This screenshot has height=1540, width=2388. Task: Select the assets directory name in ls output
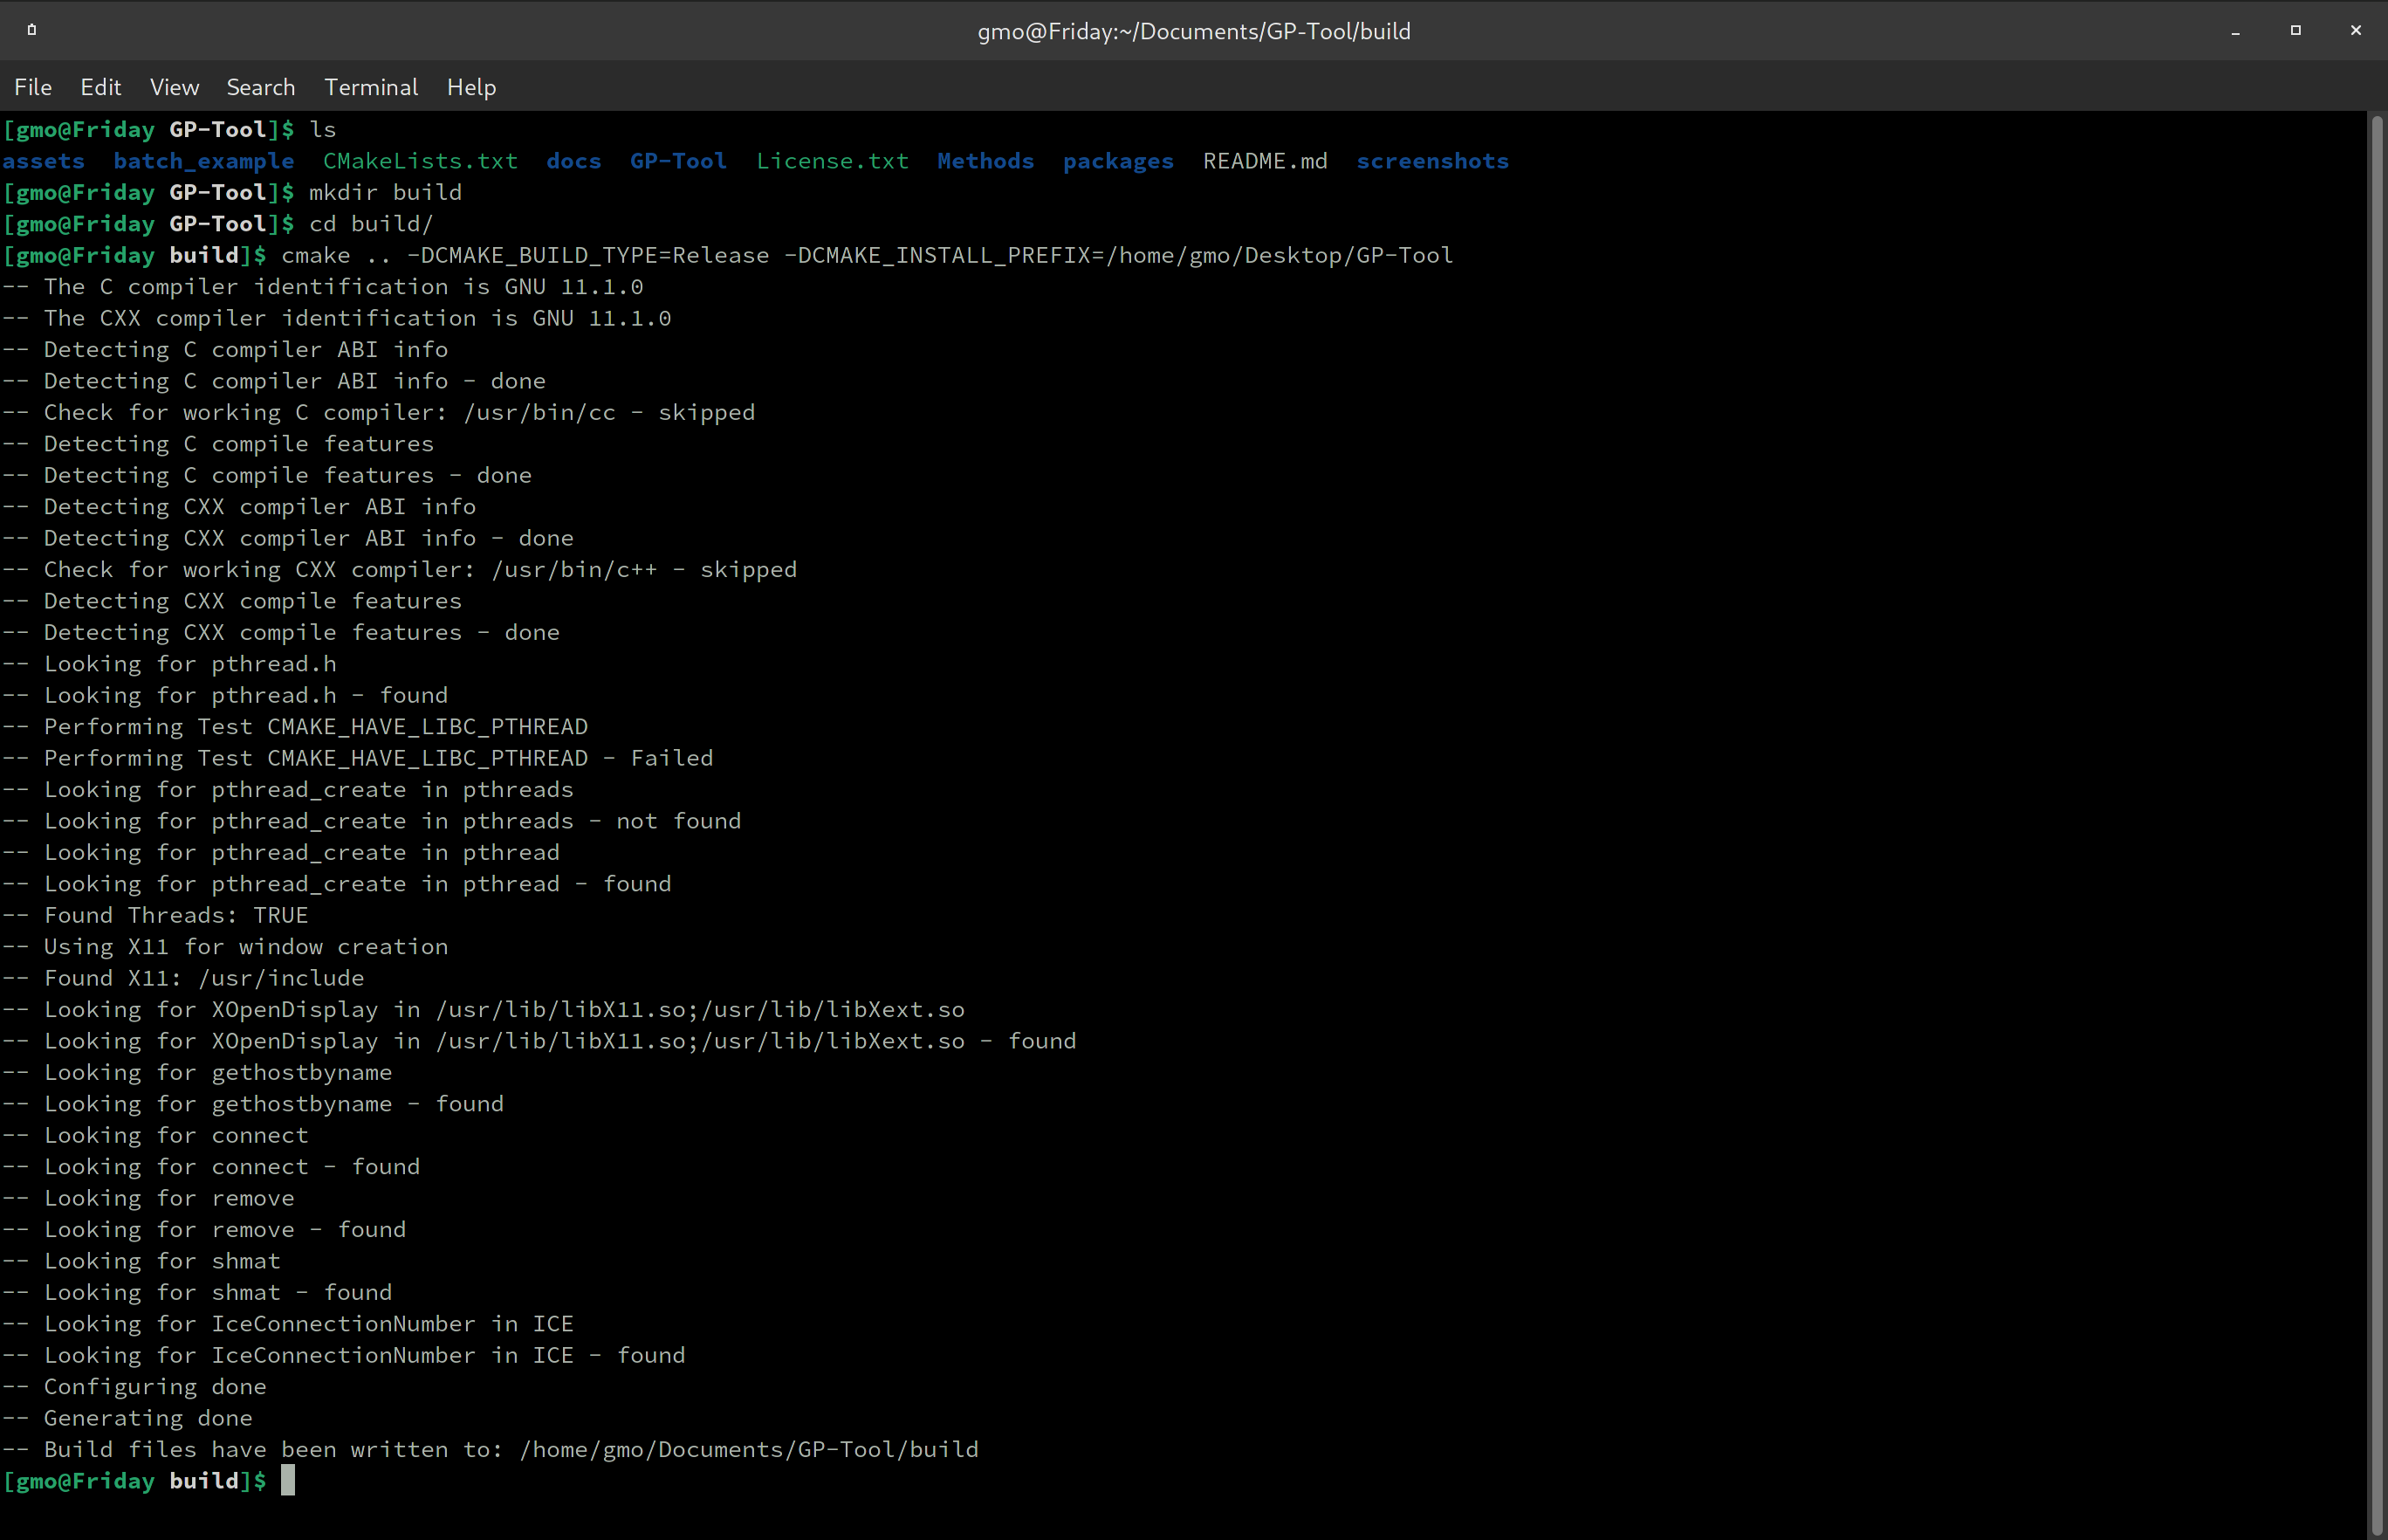click(44, 160)
